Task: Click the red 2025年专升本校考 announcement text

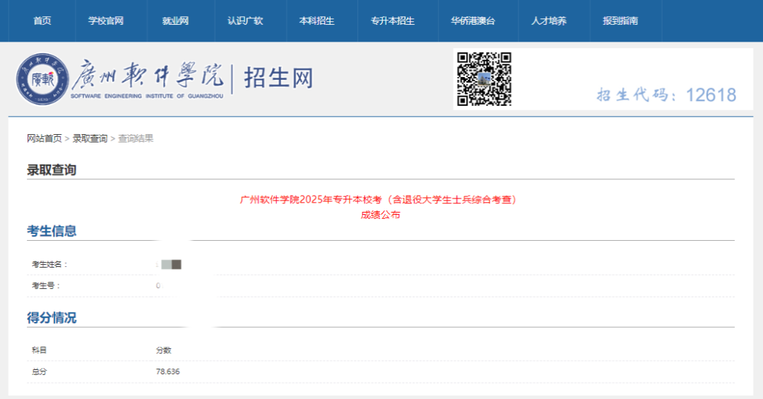Action: coord(380,200)
